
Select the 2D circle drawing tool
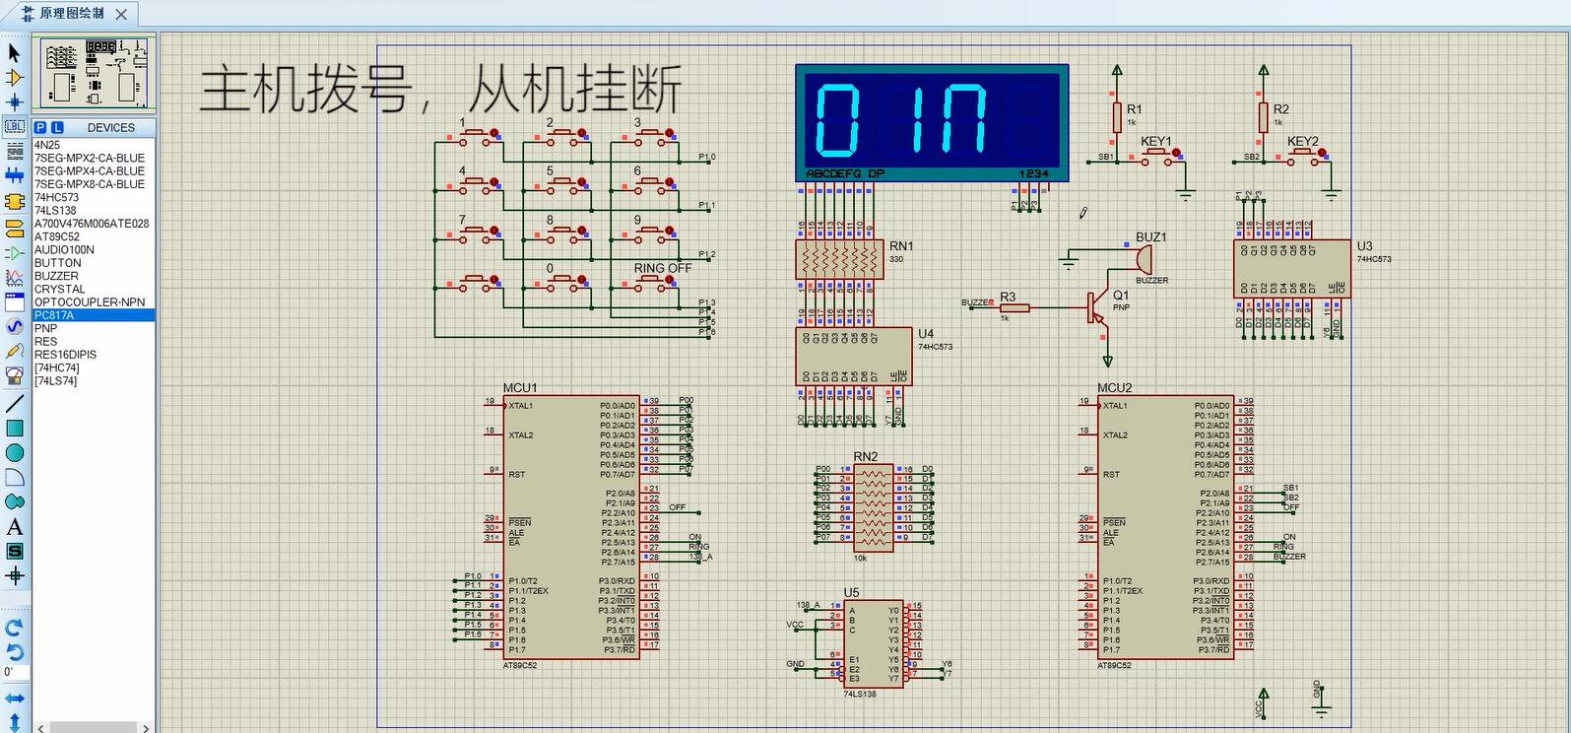14,453
